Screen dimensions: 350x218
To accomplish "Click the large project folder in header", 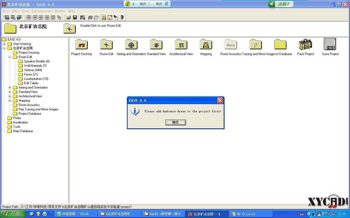I will (10, 28).
